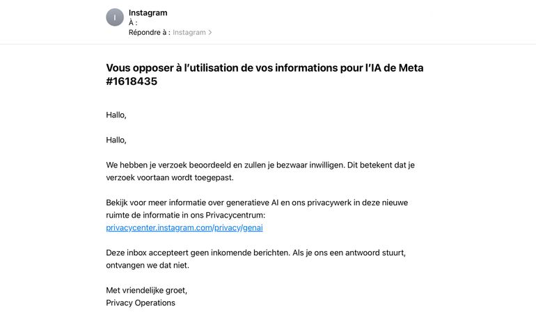The height and width of the screenshot is (331, 536).
Task: Click the sentence "Deze inbox accepteert geen inkomende"
Action: (255, 252)
